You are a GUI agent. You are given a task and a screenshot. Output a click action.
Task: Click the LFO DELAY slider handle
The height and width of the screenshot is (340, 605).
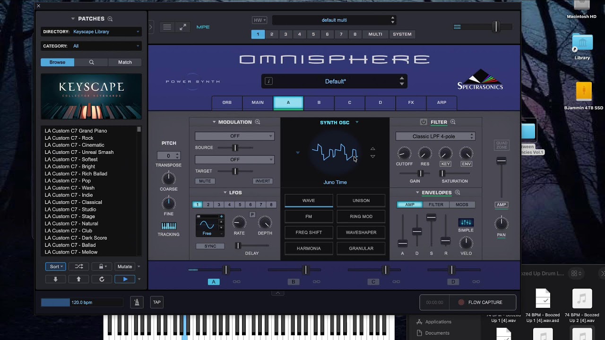point(239,246)
